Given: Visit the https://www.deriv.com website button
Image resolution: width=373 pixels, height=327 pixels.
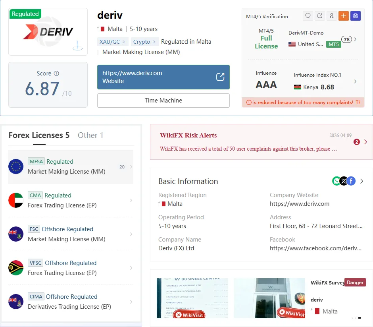Looking at the screenshot, I should [x=163, y=77].
